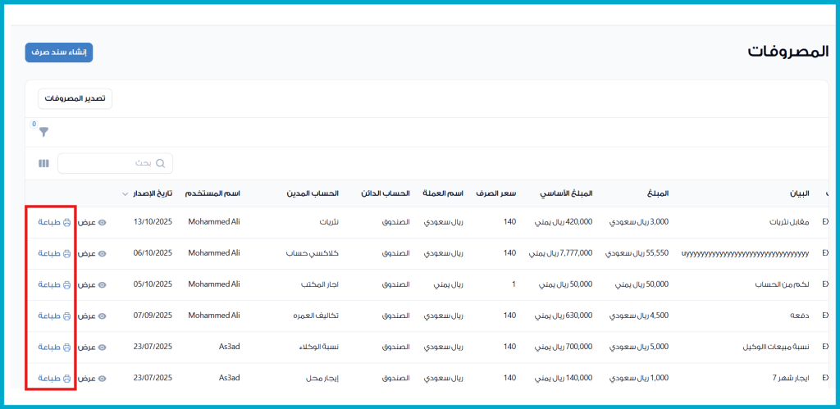Image resolution: width=840 pixels, height=409 pixels.
Task: Click the إنشاء سند صرف button
Action: (x=59, y=52)
